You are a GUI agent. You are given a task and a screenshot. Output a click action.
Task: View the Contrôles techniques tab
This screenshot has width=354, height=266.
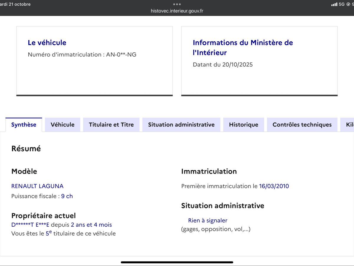point(302,125)
